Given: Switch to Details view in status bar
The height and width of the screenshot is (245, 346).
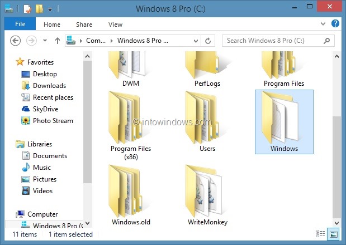Looking at the screenshot, I should click(x=320, y=234).
